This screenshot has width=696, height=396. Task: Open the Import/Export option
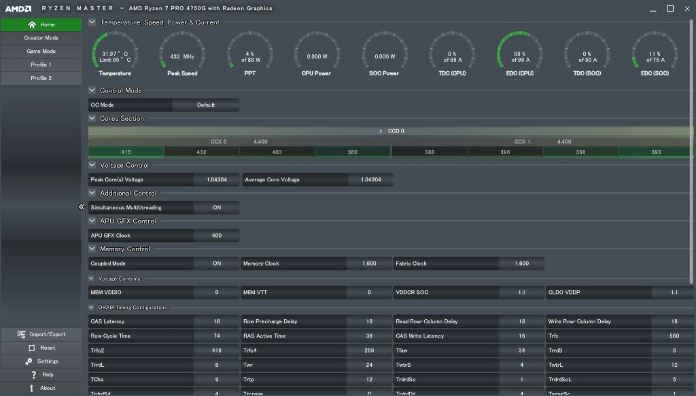coord(41,334)
